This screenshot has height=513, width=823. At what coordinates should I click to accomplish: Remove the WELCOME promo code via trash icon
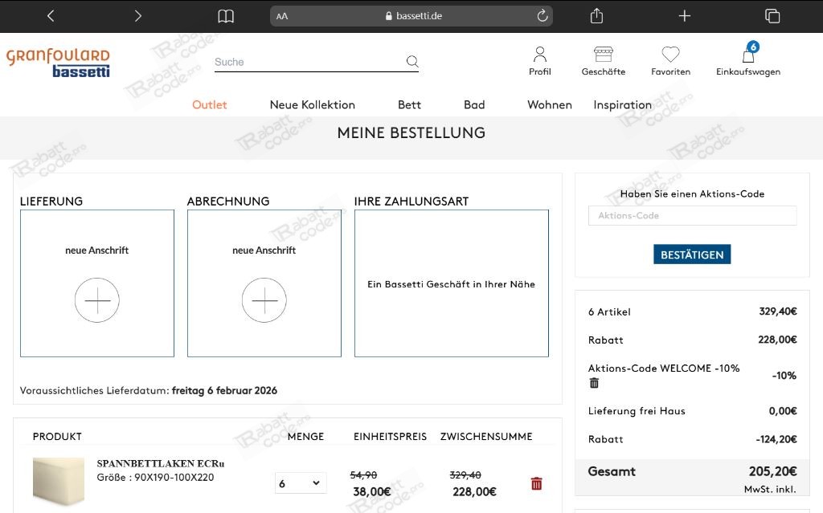(x=594, y=383)
